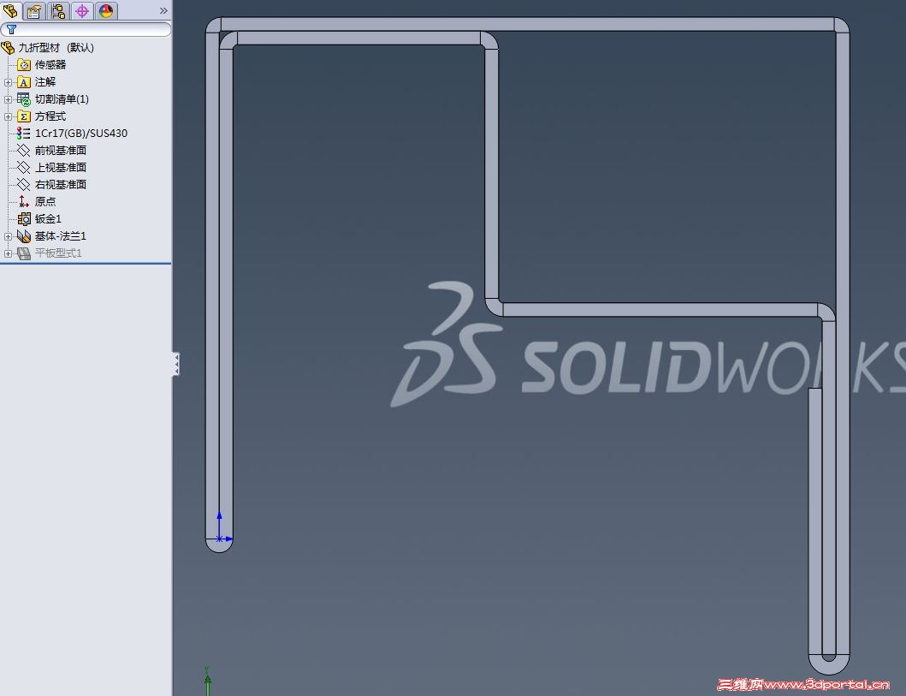
Task: Click the material icon for 1Cr17(GB)/SUS430
Action: pyautogui.click(x=24, y=134)
